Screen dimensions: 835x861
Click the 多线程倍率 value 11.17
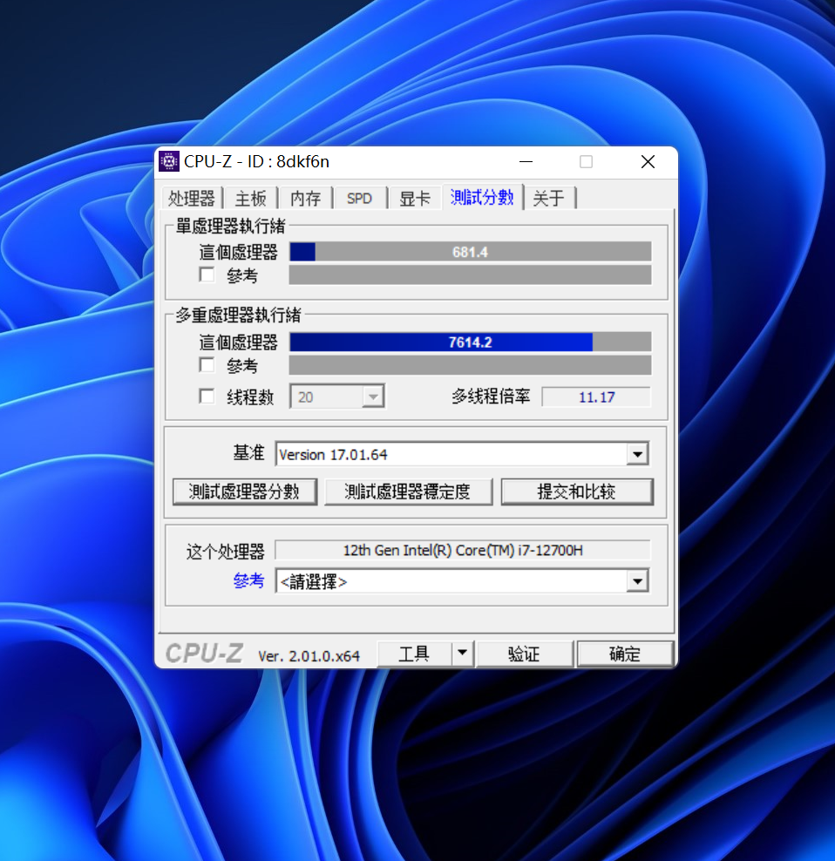pos(596,397)
